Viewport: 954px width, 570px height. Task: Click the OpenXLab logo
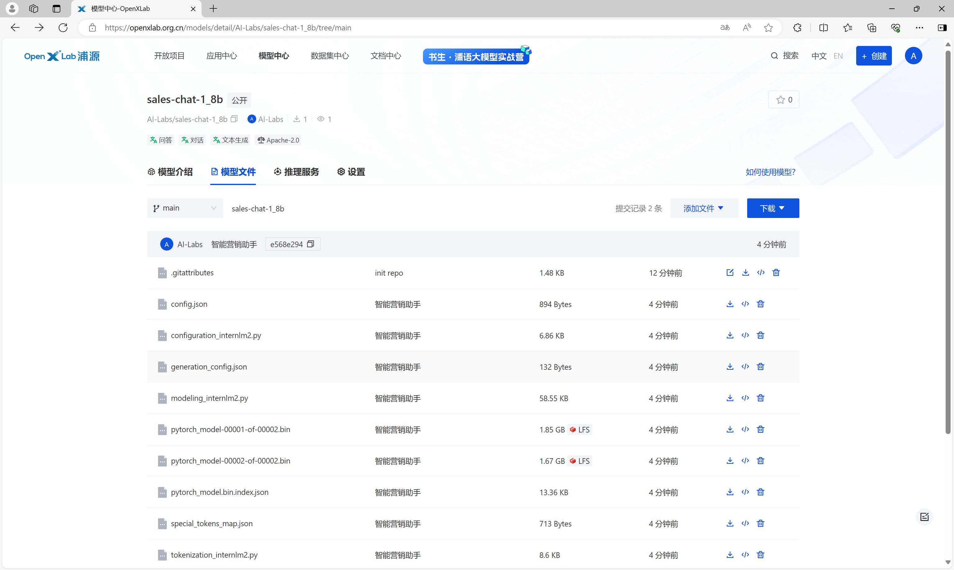coord(62,56)
